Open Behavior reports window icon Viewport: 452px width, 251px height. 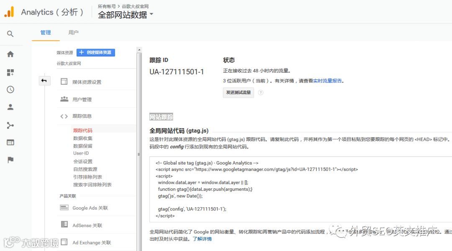click(x=10, y=142)
